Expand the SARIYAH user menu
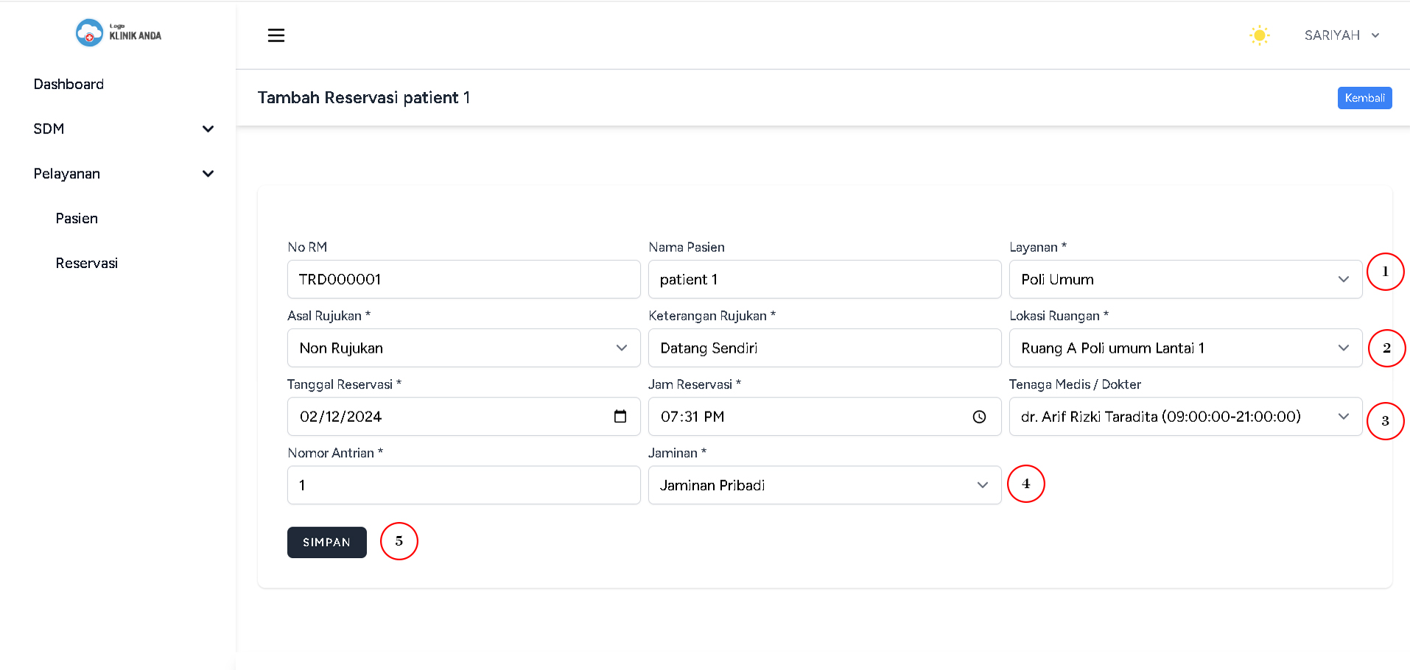Screen dimensions: 1410x670 pyautogui.click(x=1341, y=35)
